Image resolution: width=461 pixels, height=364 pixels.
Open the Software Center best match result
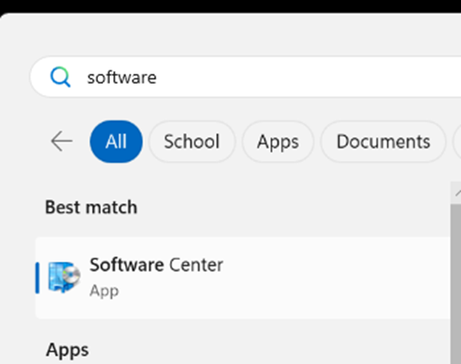(x=243, y=278)
